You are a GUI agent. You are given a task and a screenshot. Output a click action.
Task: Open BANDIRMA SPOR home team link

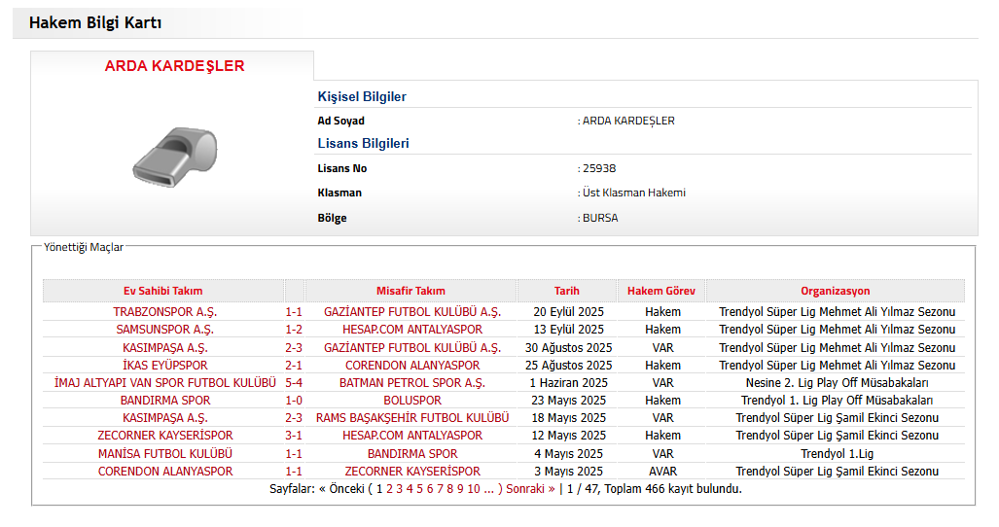click(164, 401)
